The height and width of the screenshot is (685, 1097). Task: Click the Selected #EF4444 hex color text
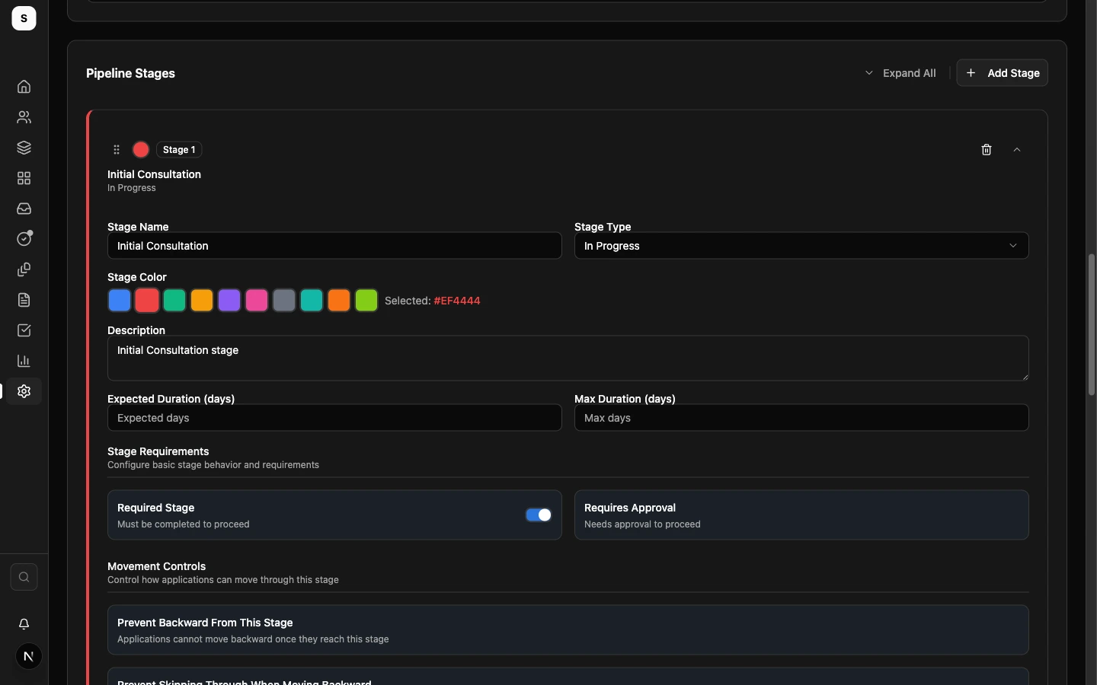457,301
